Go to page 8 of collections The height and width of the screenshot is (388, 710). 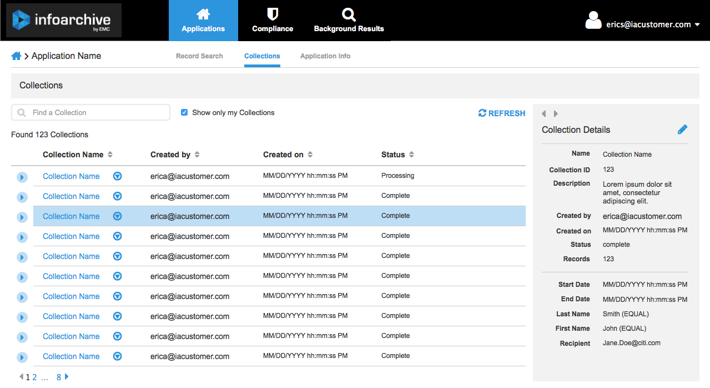pyautogui.click(x=58, y=377)
